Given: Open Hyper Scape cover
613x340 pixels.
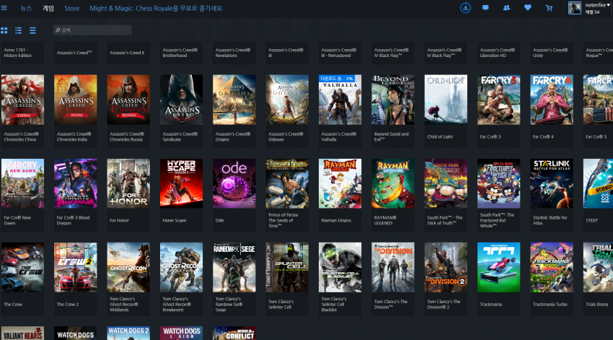Looking at the screenshot, I should coord(182,183).
